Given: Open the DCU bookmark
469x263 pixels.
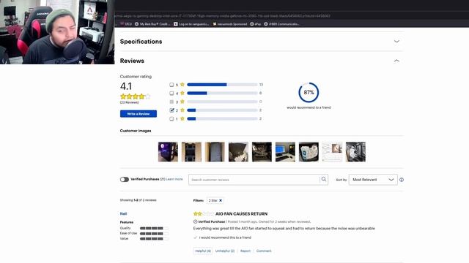Looking at the screenshot, I should 126,24.
